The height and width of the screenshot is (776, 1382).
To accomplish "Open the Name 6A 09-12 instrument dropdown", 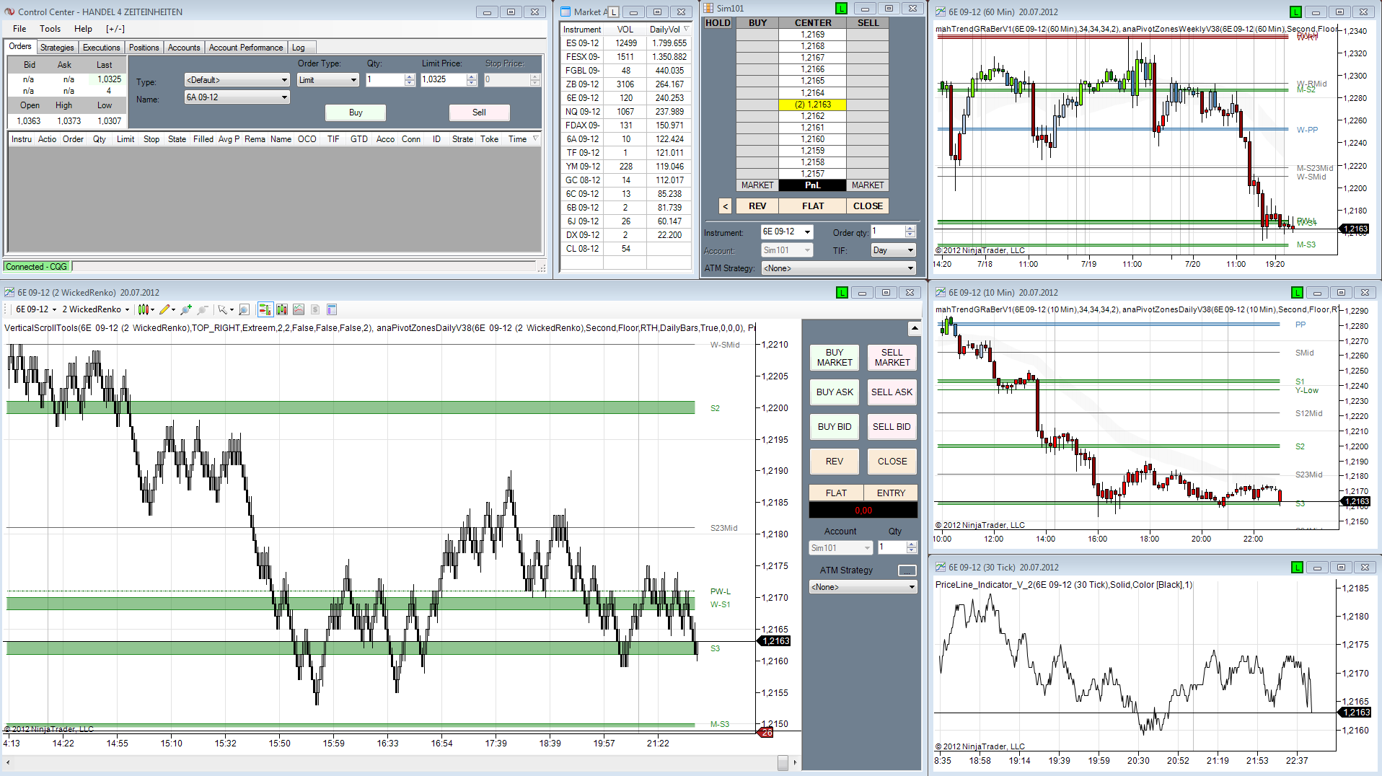I will 237,97.
